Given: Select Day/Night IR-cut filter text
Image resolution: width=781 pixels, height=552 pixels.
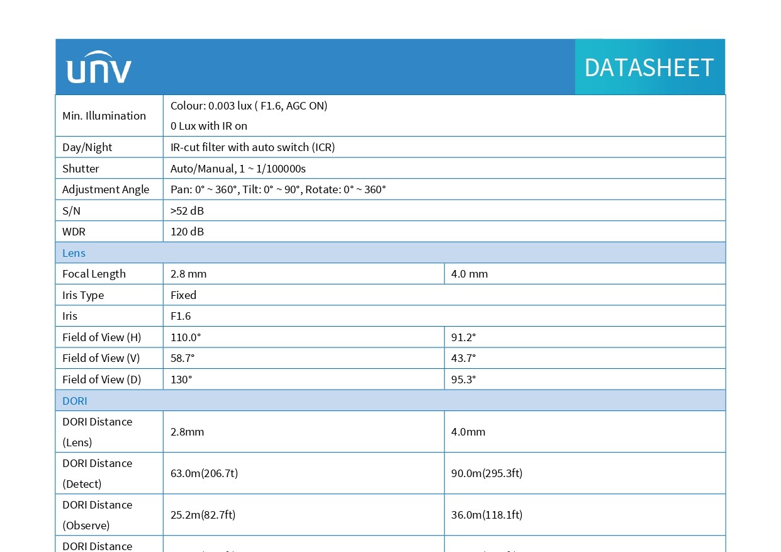Looking at the screenshot, I should click(x=252, y=147).
